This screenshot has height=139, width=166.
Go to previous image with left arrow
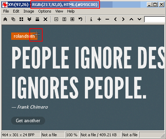[115, 19]
